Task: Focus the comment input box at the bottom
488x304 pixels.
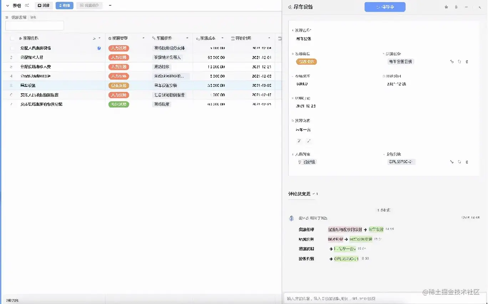Action: [x=385, y=299]
